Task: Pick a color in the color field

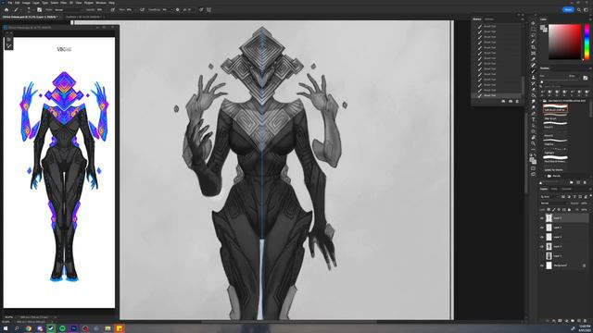Action: [x=564, y=42]
